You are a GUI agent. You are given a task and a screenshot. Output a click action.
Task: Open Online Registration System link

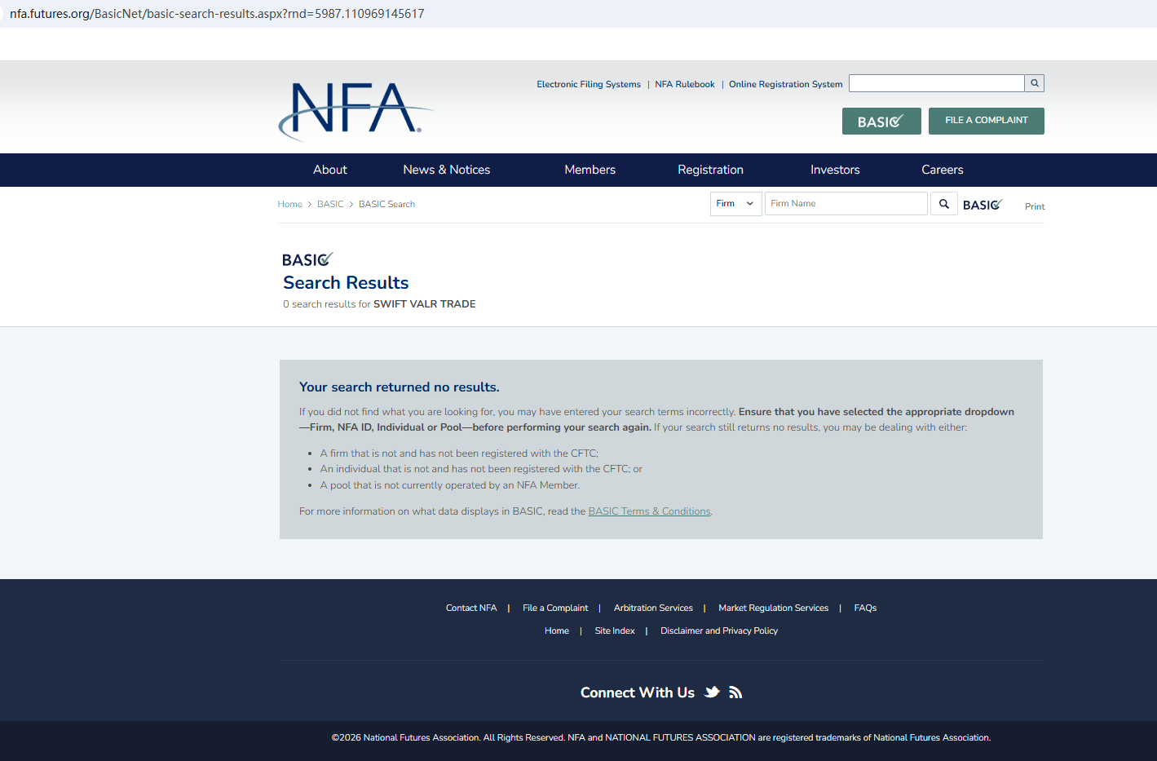pos(786,84)
